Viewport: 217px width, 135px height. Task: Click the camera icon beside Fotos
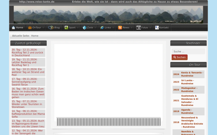pos(139,28)
